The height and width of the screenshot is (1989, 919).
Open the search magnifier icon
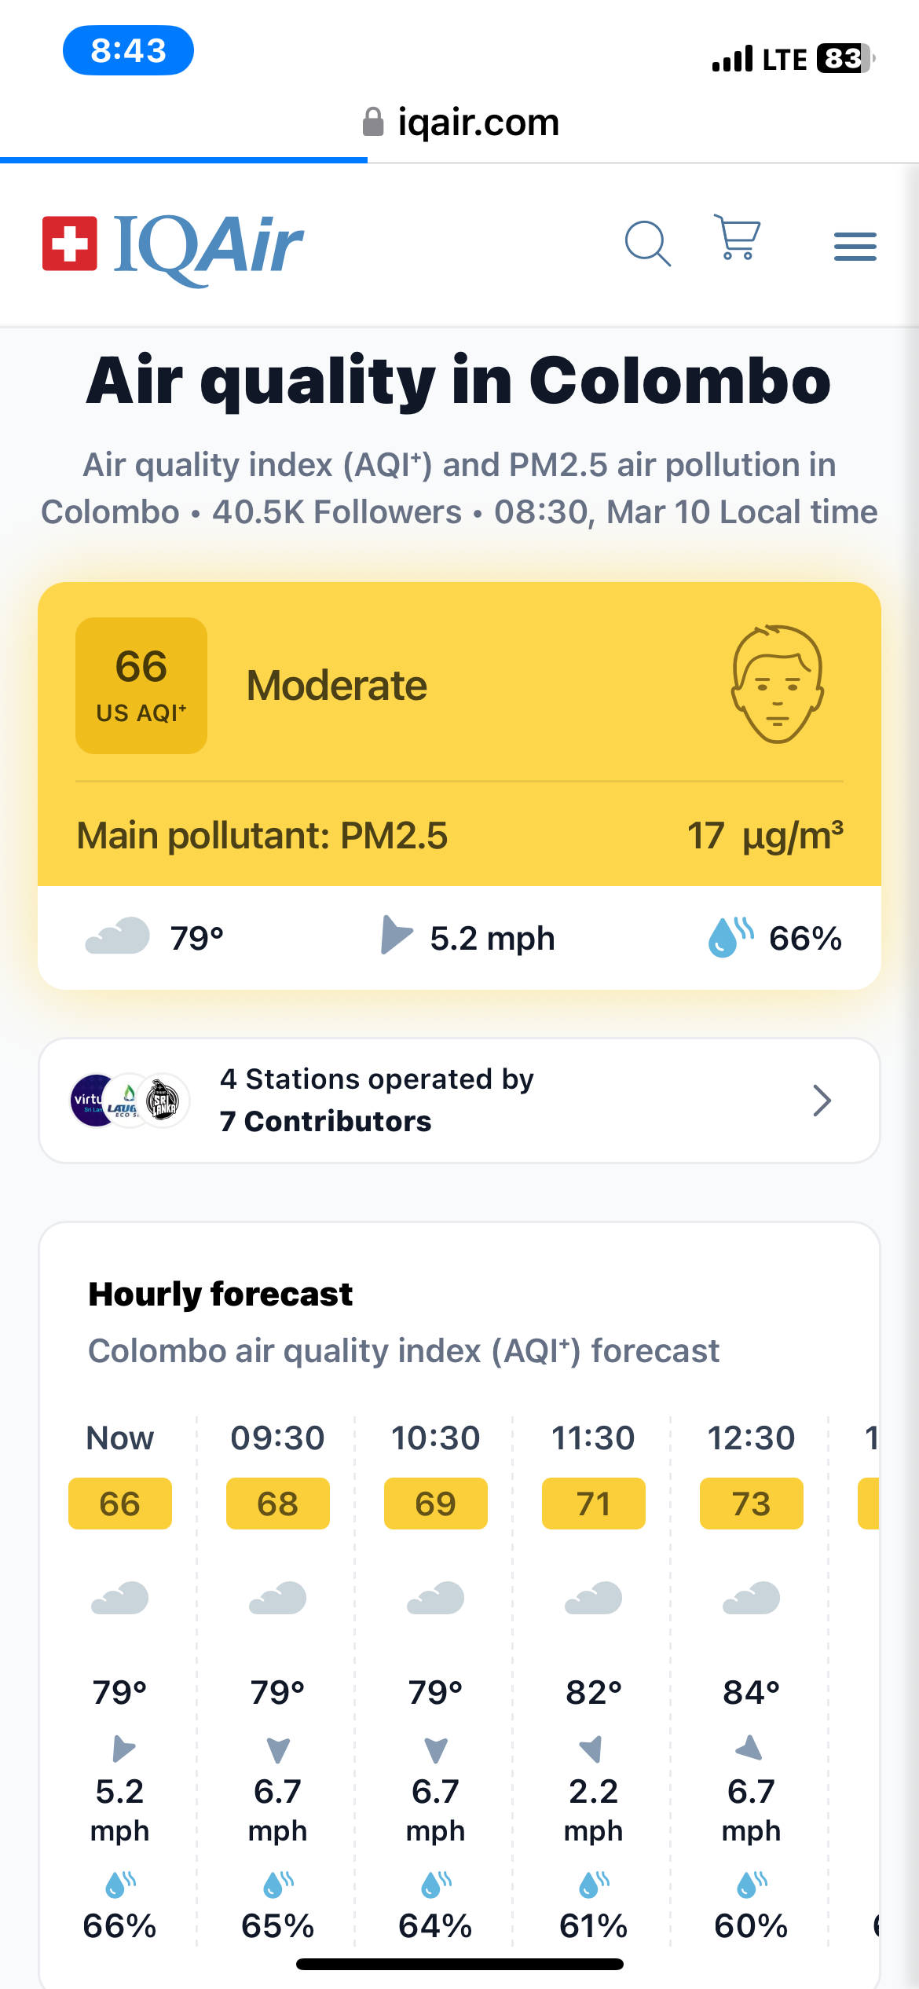647,244
